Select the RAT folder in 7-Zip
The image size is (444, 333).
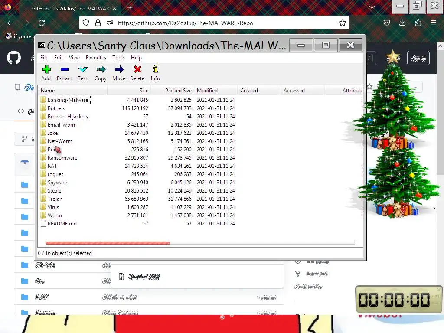coord(52,166)
